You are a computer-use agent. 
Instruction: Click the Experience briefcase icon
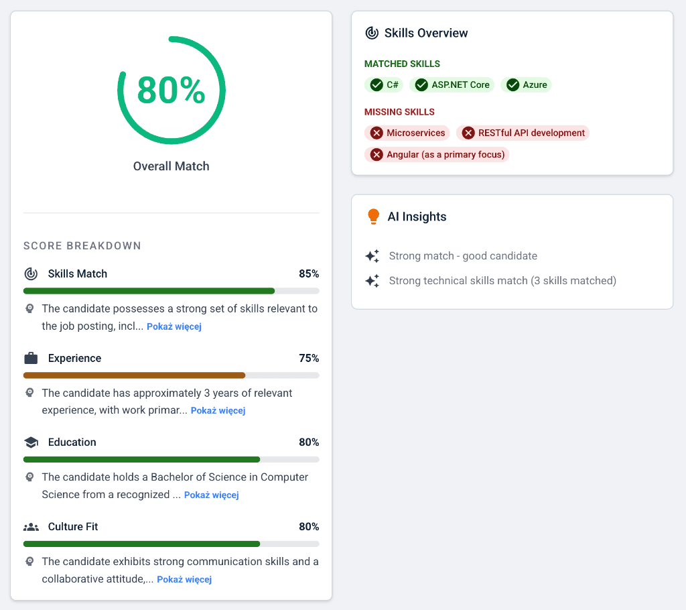coord(31,358)
